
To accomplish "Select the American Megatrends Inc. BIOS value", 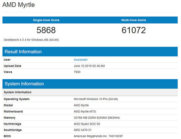I will (98, 136).
